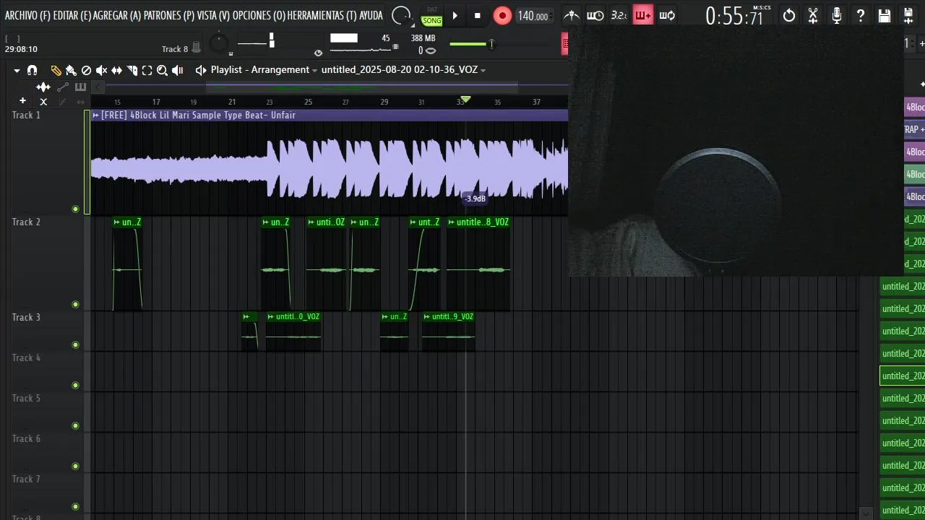This screenshot has height=520, width=925.
Task: Open the help question mark icon
Action: pos(861,15)
